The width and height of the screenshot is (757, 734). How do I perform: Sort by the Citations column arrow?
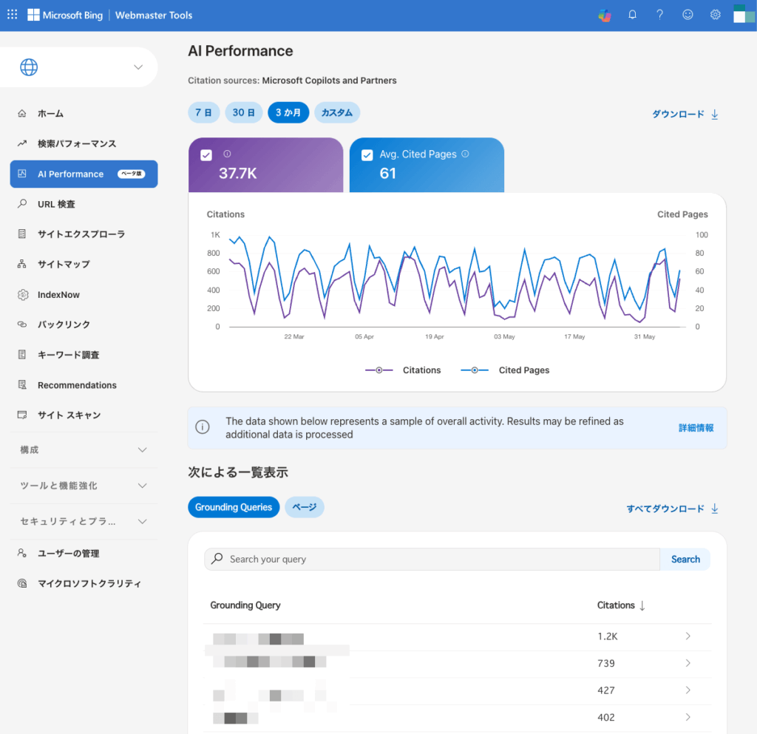click(x=642, y=605)
